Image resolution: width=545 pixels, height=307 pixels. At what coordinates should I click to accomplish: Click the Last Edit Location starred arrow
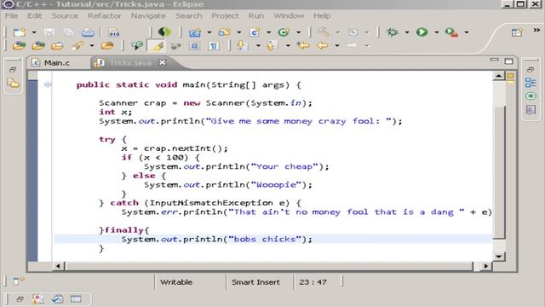click(x=303, y=45)
